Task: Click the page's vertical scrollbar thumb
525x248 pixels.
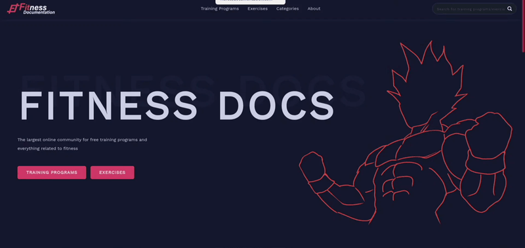Action: [x=523, y=26]
